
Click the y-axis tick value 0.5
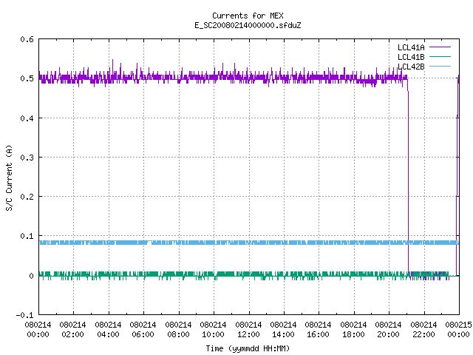[x=27, y=78]
